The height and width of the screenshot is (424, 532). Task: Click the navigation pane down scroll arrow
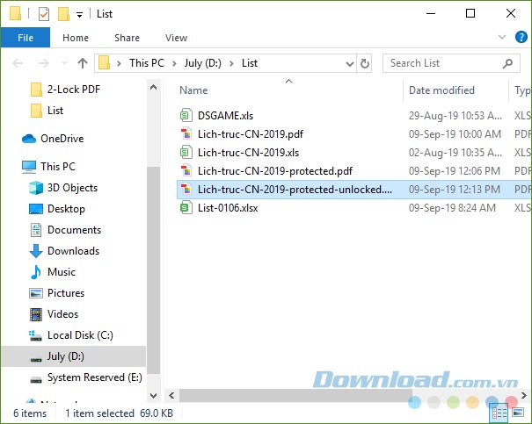pos(153,395)
